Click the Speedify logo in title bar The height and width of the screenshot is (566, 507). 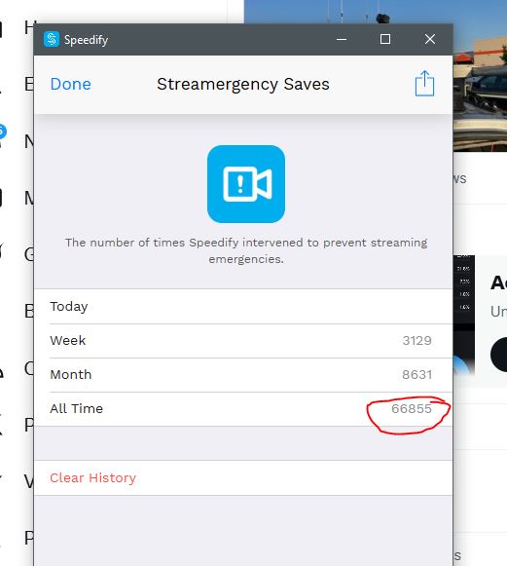[52, 39]
